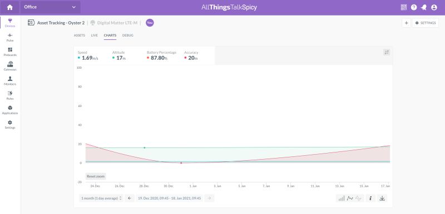Toggle the Speed series legend
445x214 pixels.
[88, 55]
